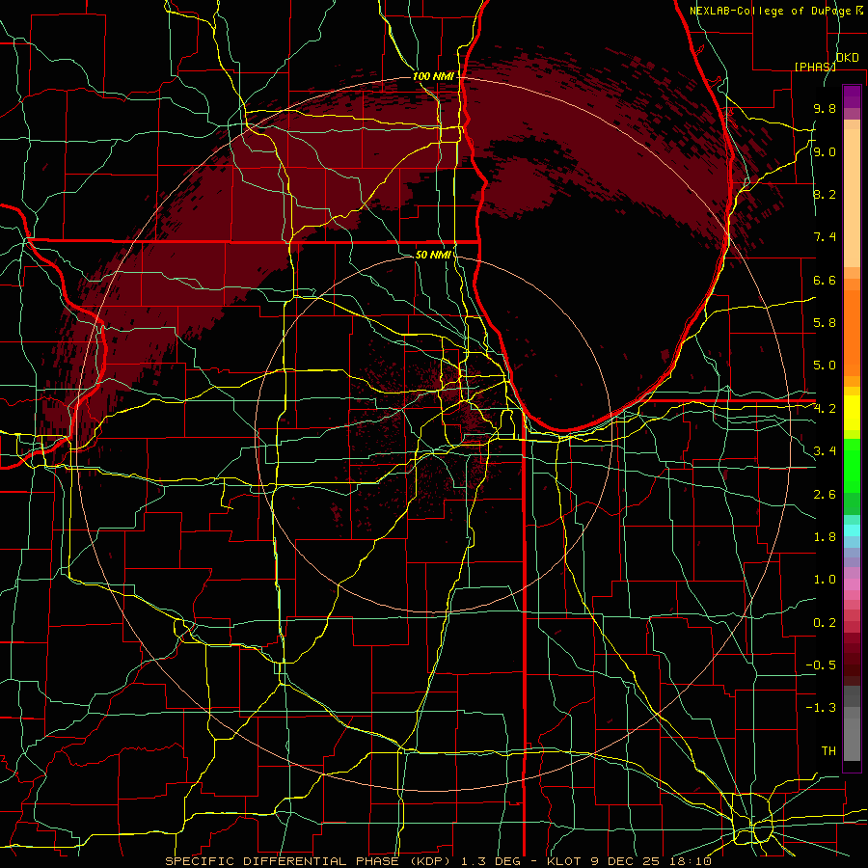Click the 6.6 scale value

click(825, 280)
